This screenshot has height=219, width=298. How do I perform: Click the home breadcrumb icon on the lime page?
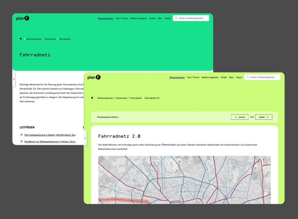(x=92, y=98)
